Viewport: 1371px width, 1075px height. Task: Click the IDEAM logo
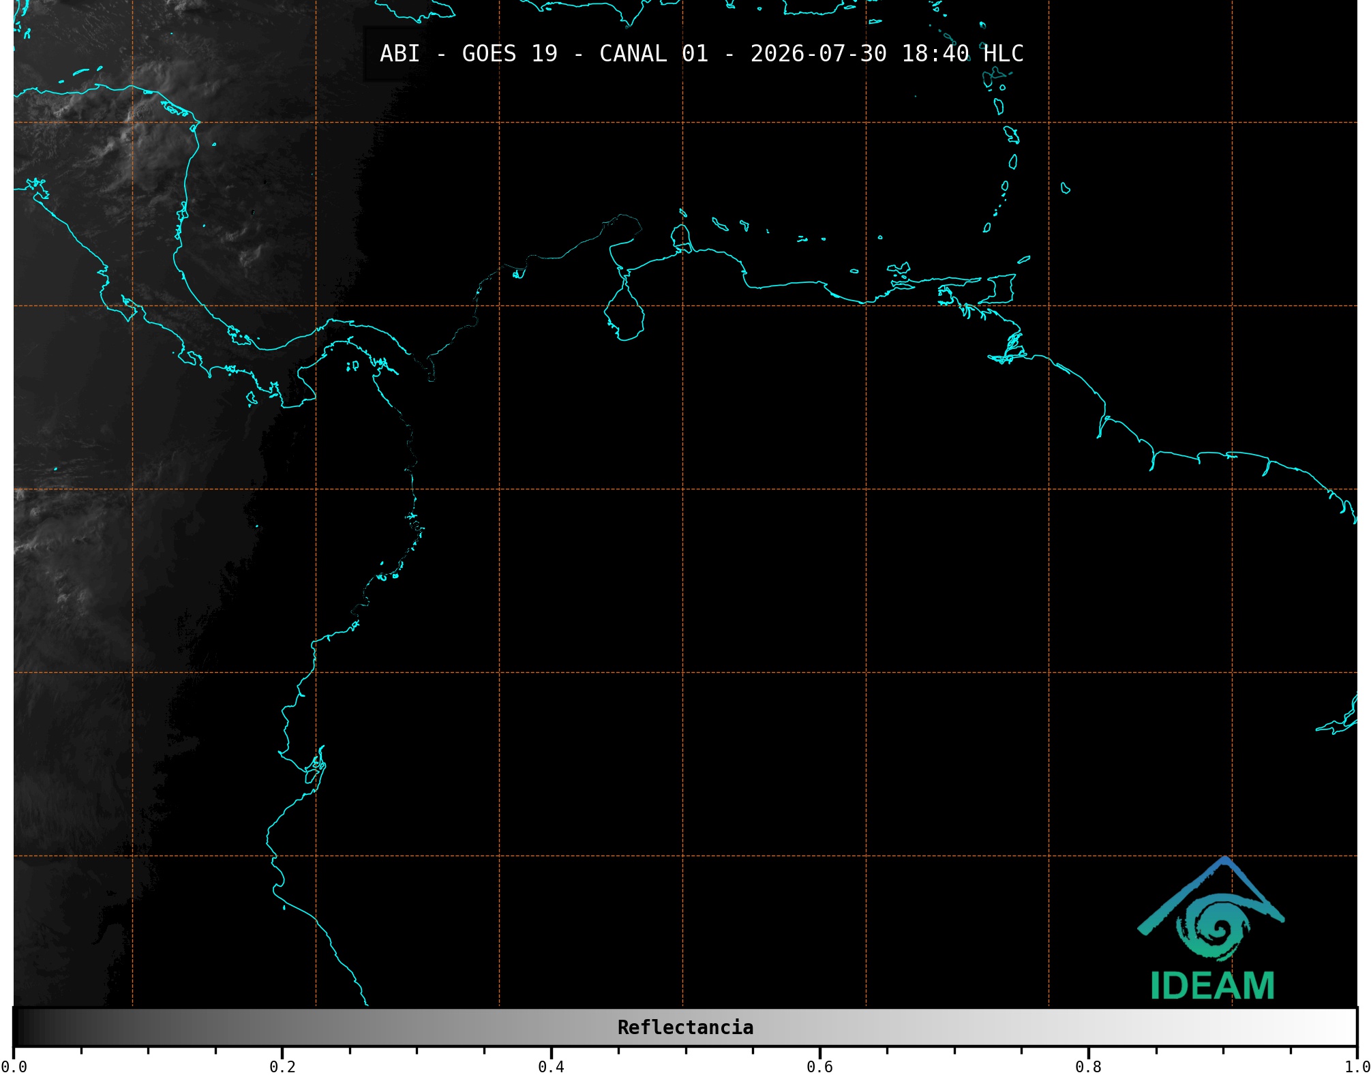point(1211,928)
